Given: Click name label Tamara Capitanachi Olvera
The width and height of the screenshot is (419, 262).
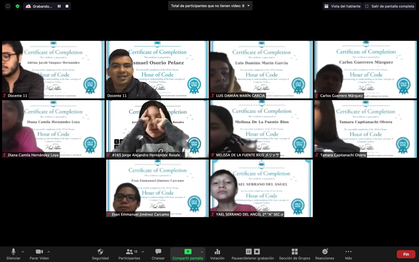Looking at the screenshot, I should point(343,155).
